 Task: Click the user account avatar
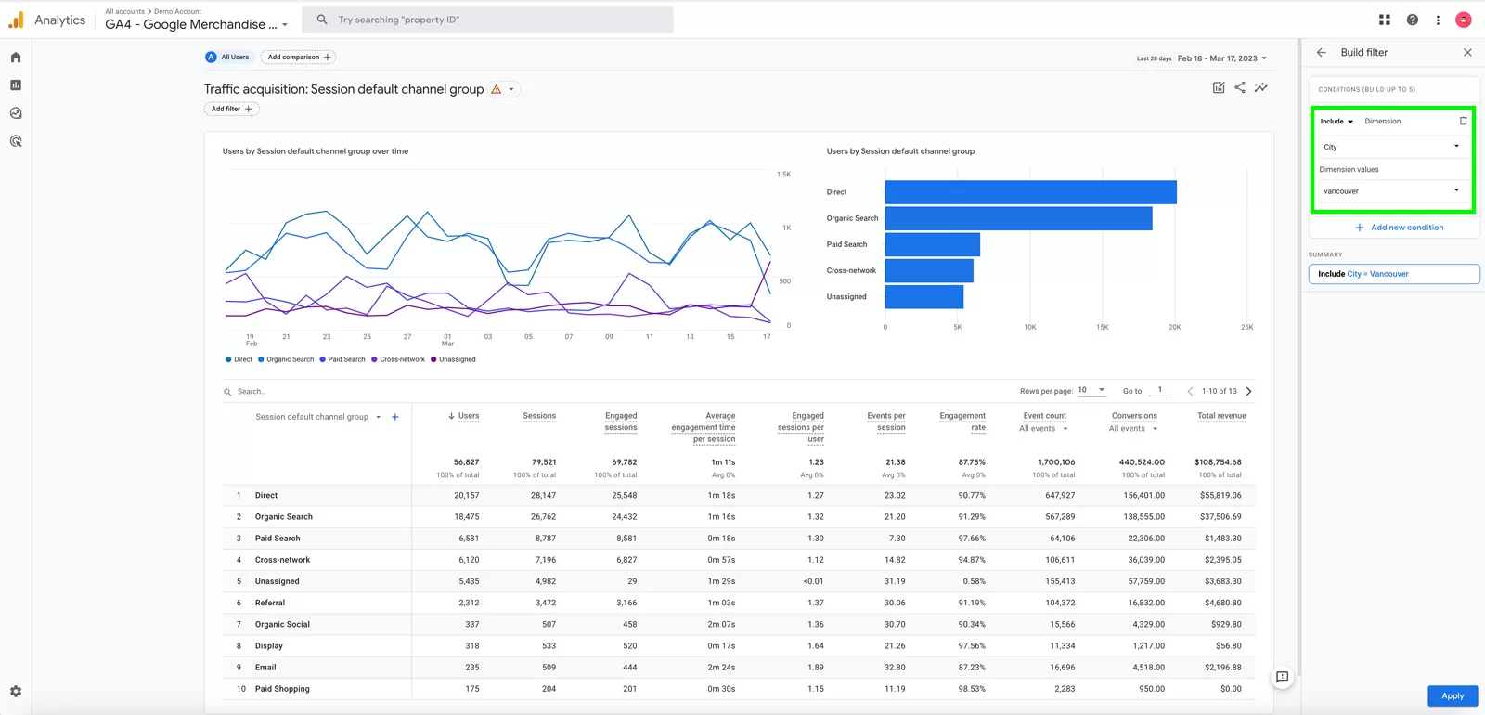(1464, 19)
